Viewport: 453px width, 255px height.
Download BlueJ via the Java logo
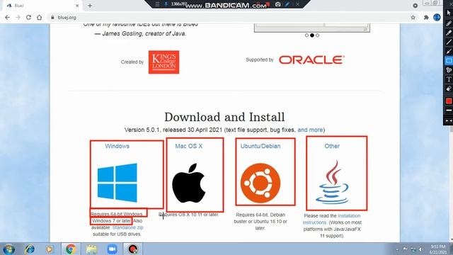point(332,183)
